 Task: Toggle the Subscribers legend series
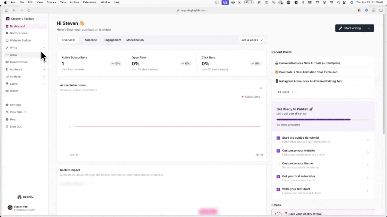[x=251, y=97]
